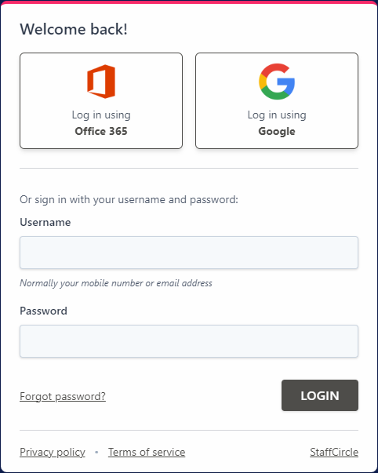Focus the Password input field
This screenshot has height=473, width=378.
tap(189, 341)
